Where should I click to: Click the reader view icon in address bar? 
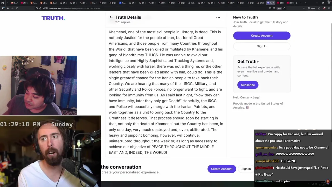[274, 8]
